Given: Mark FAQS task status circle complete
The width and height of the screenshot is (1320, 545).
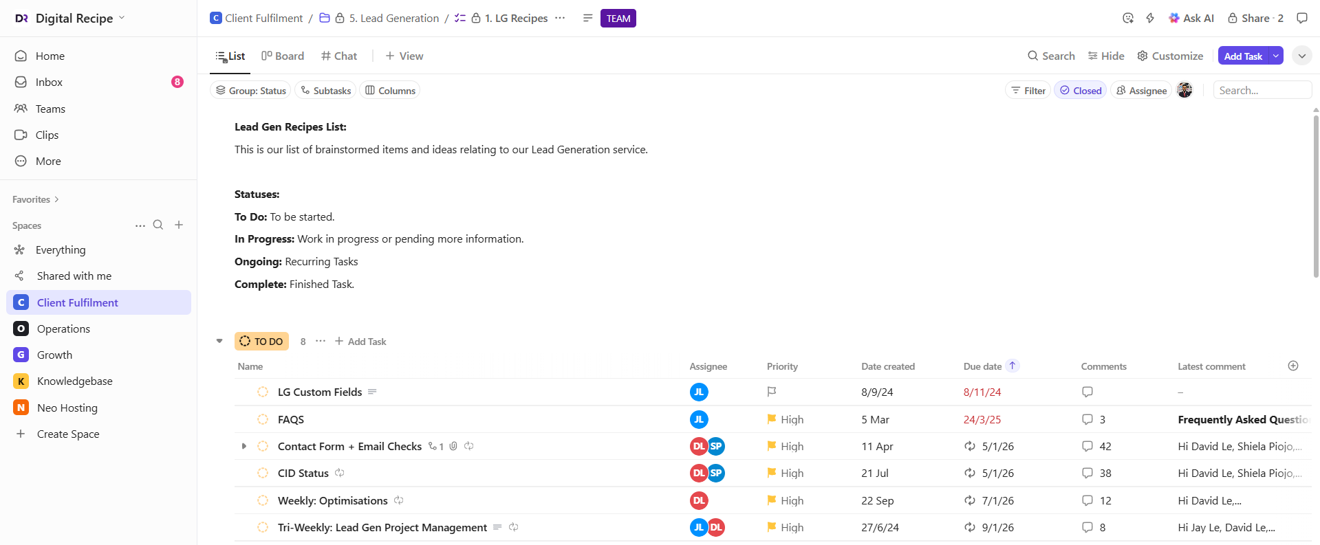Looking at the screenshot, I should pyautogui.click(x=263, y=419).
